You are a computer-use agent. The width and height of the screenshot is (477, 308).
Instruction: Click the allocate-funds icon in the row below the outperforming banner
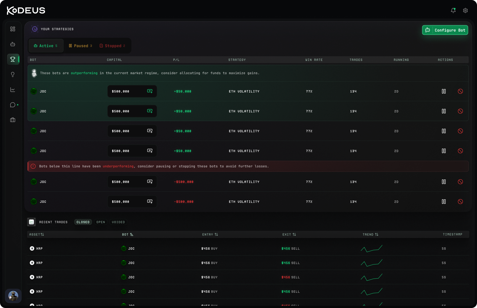click(x=150, y=91)
